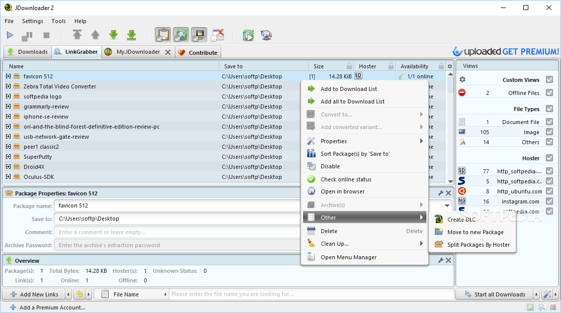
Task: Open Add New Links dropdown arrow
Action: (x=68, y=294)
